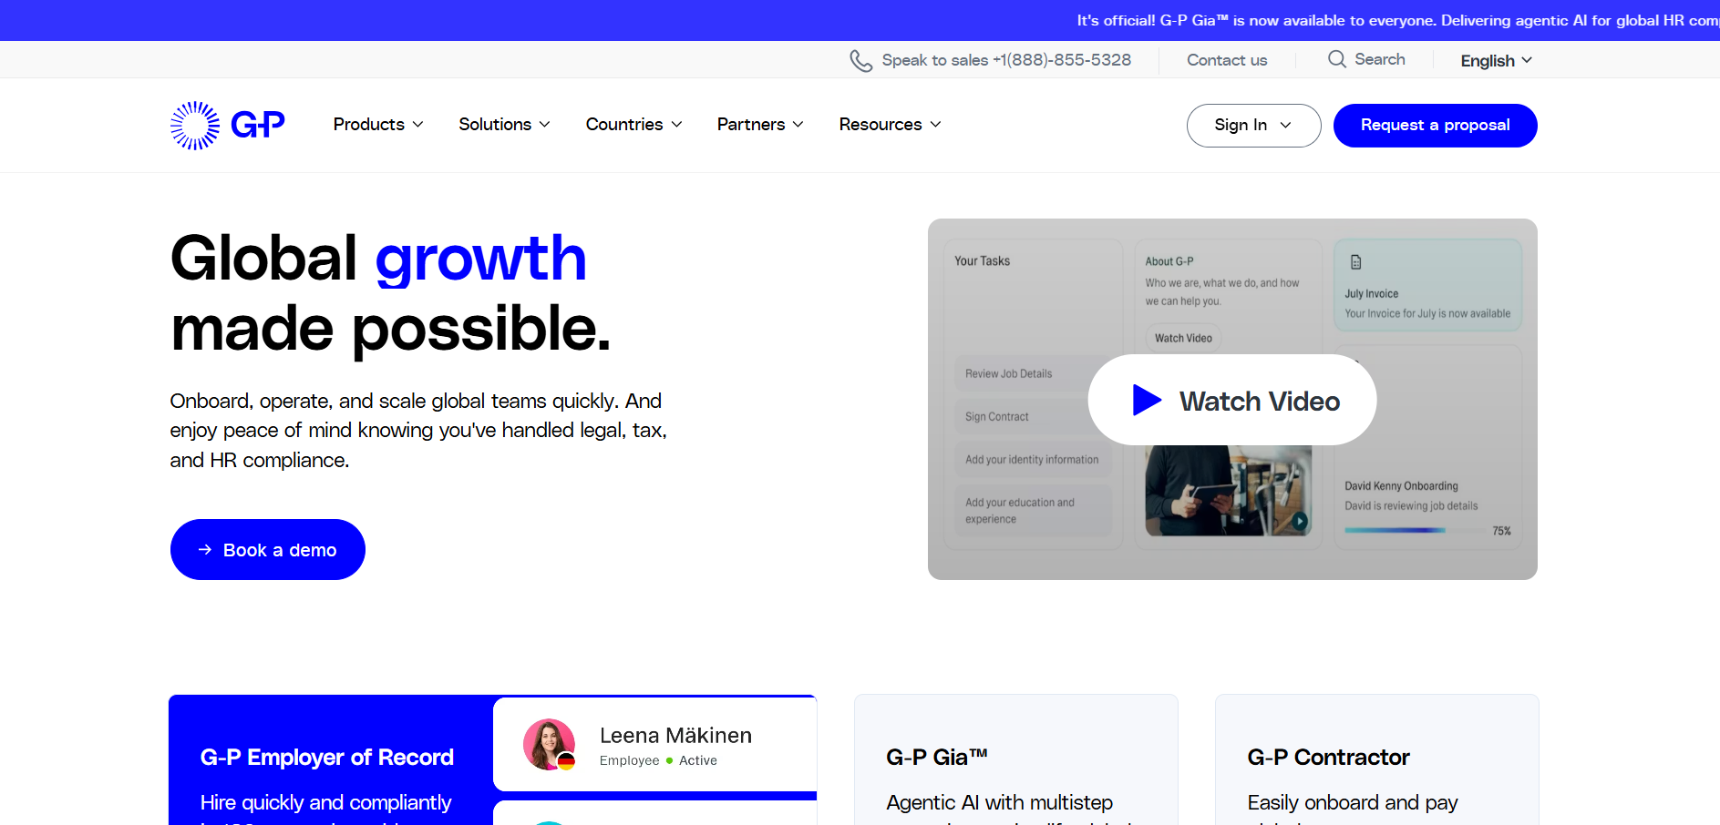The width and height of the screenshot is (1720, 825).
Task: Expand the Products menu
Action: (378, 125)
